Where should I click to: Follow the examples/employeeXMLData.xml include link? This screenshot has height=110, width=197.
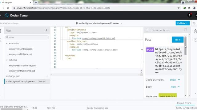(98, 38)
